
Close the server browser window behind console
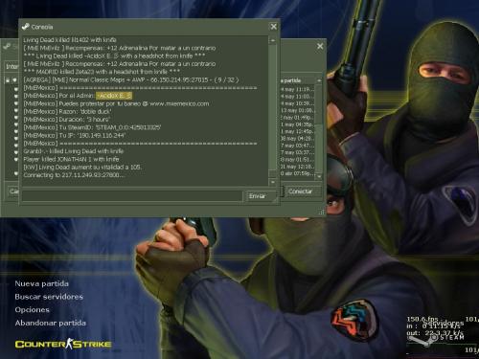[x=320, y=46]
